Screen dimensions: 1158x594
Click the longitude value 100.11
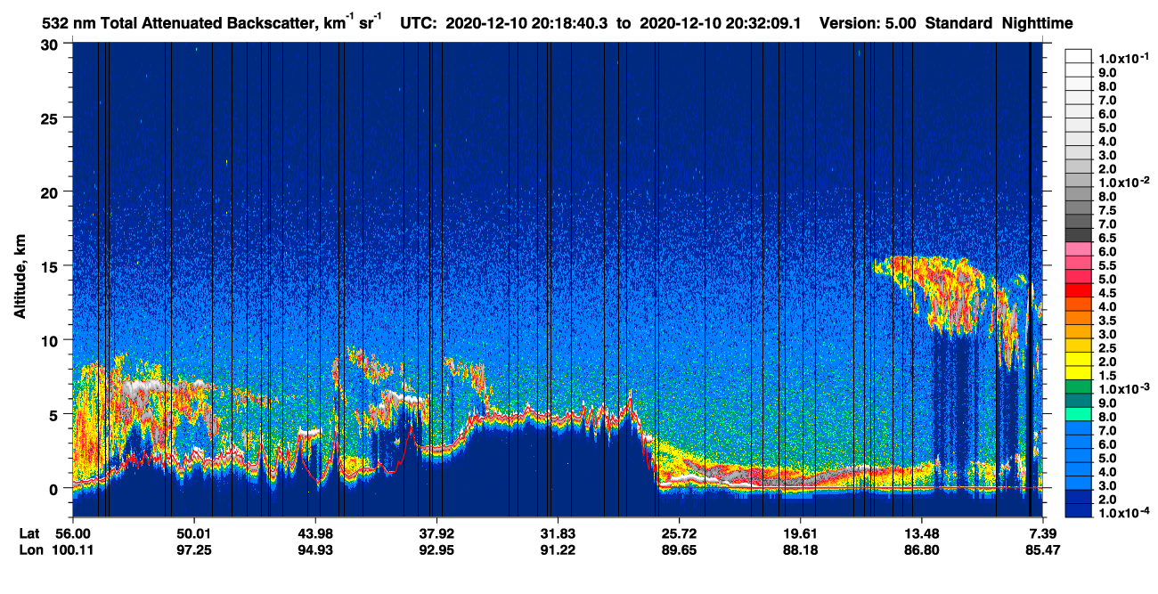coord(73,550)
